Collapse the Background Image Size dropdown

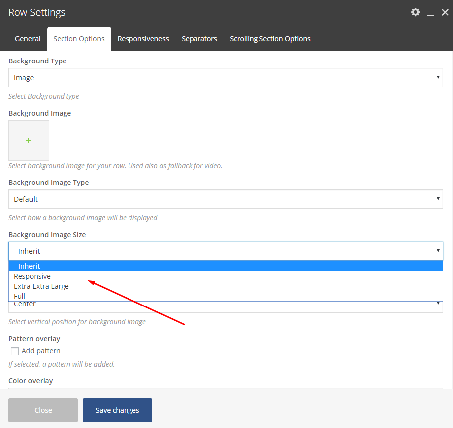[225, 251]
